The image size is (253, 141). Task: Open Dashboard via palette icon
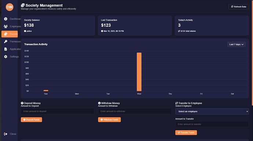click(x=5, y=19)
